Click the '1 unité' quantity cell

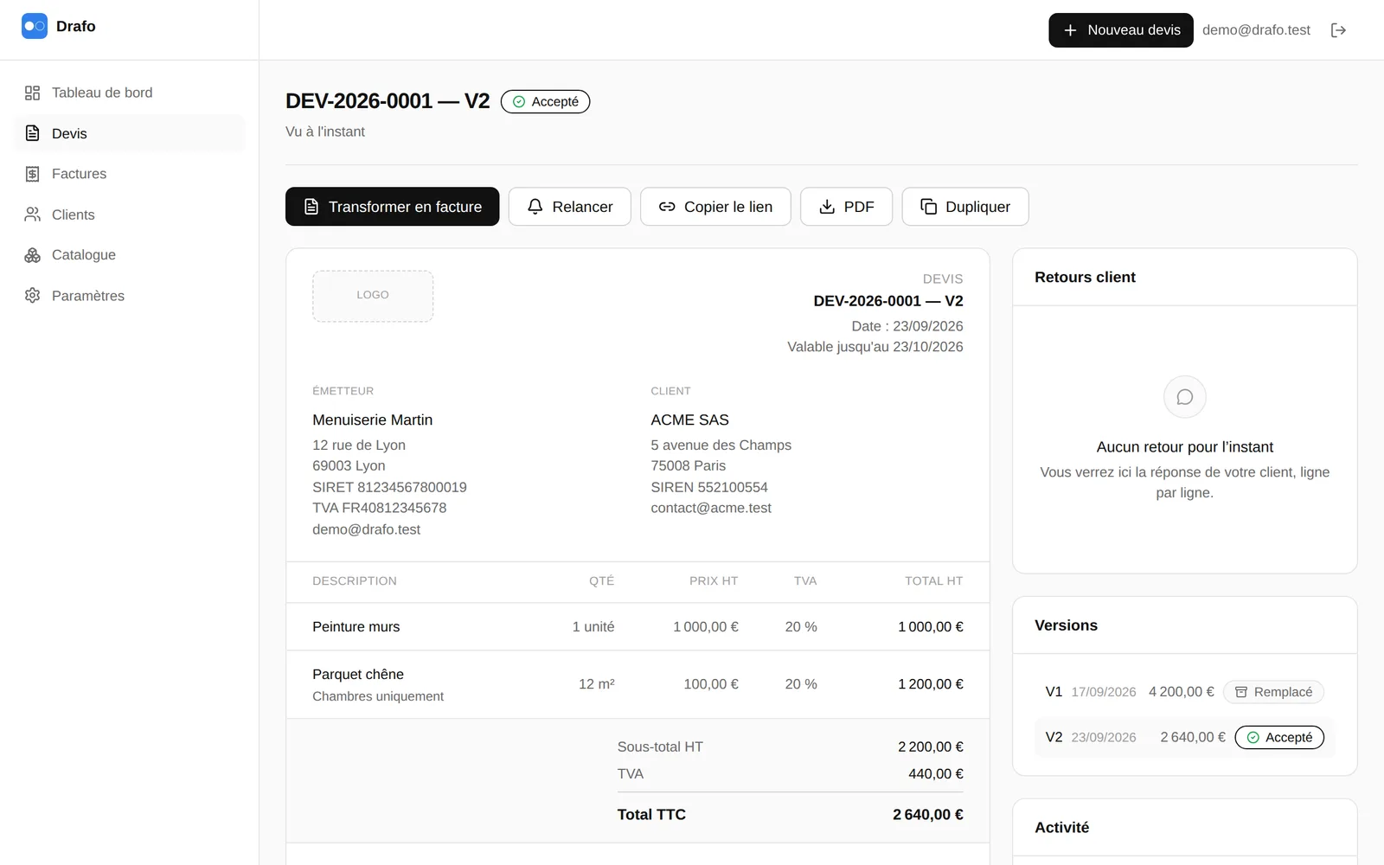click(593, 627)
